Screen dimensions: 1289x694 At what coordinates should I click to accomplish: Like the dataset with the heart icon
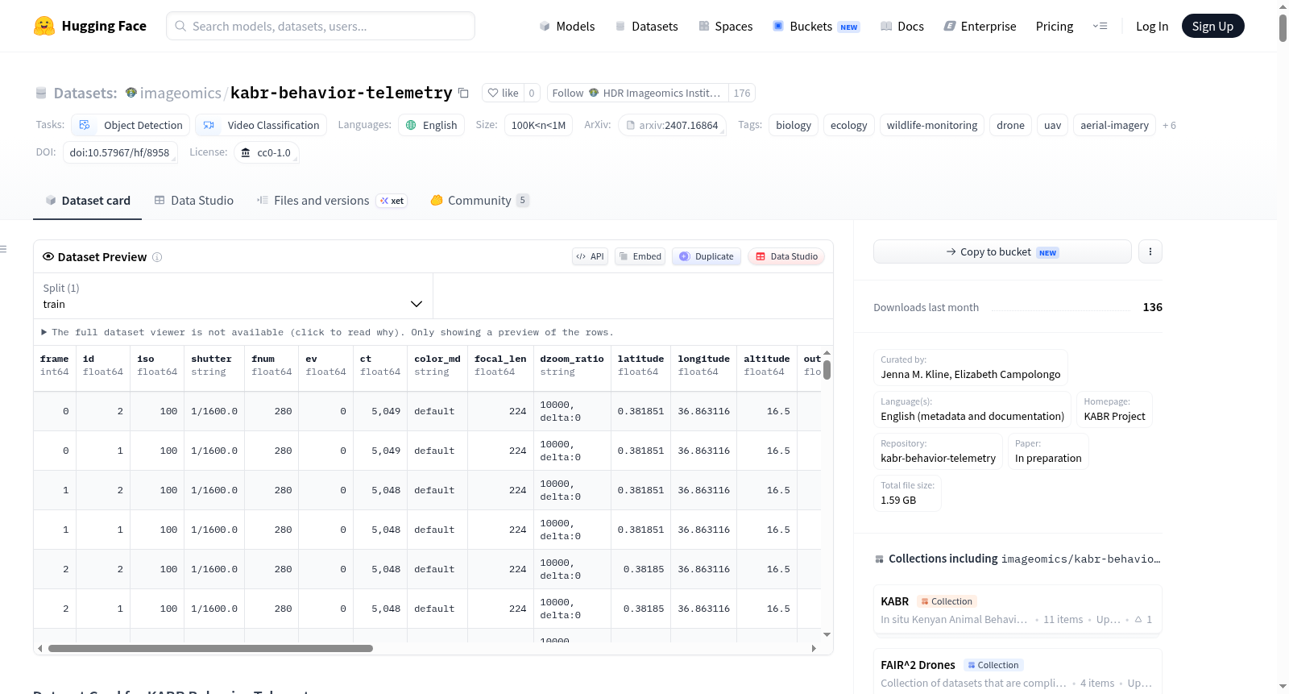click(x=503, y=93)
